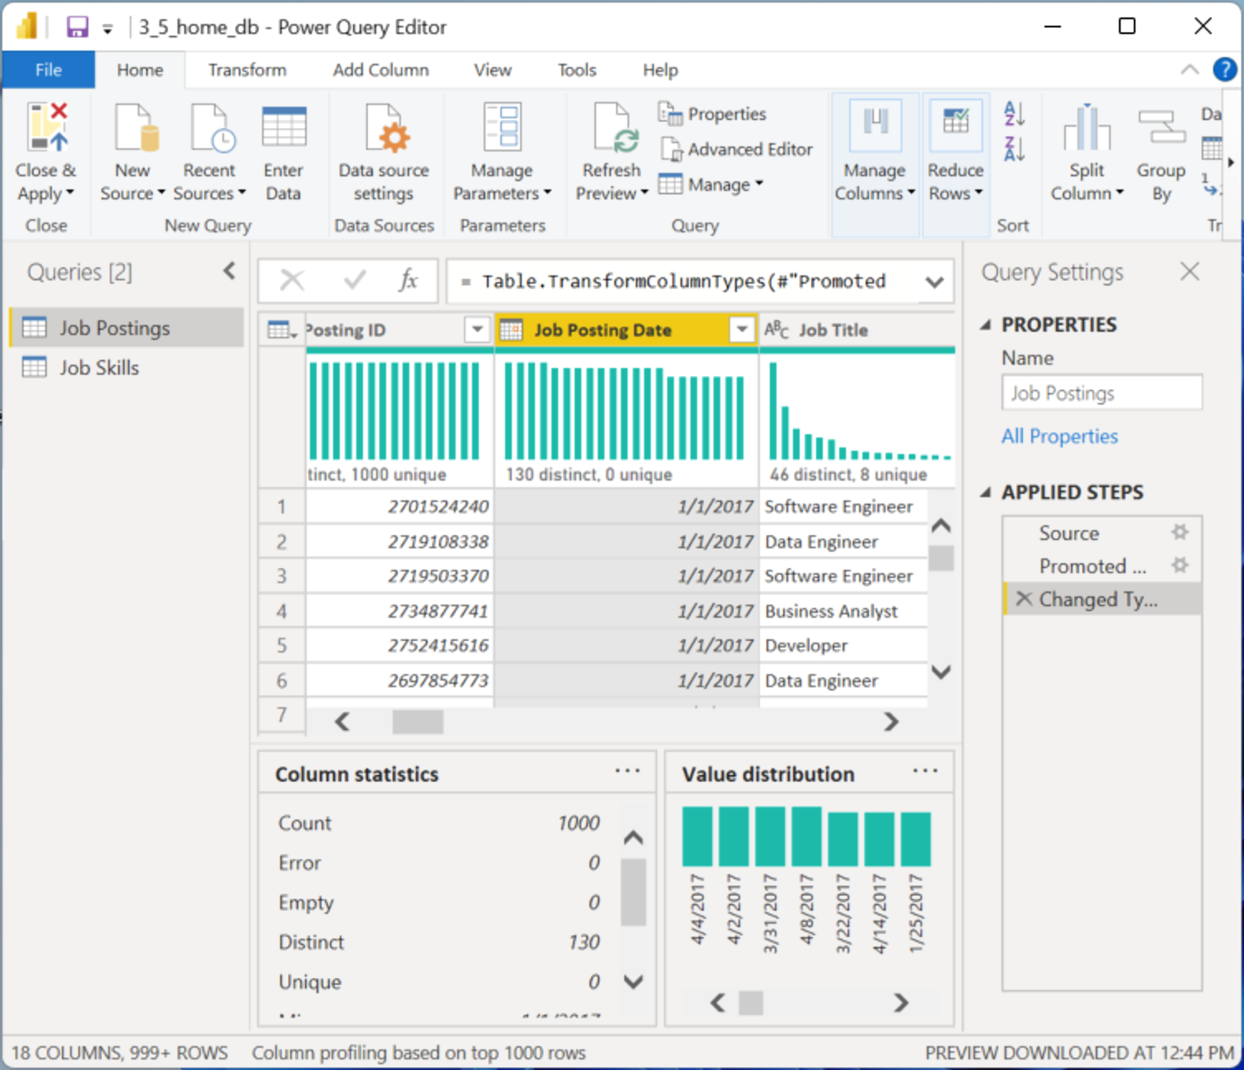Open Value distribution options menu

coord(926,771)
